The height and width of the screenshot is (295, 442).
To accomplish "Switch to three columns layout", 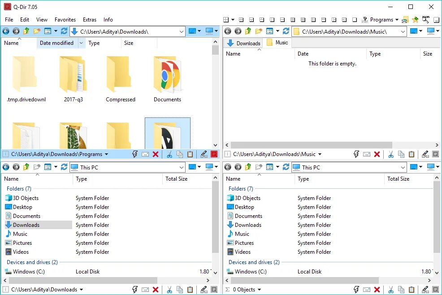I will tap(313, 20).
